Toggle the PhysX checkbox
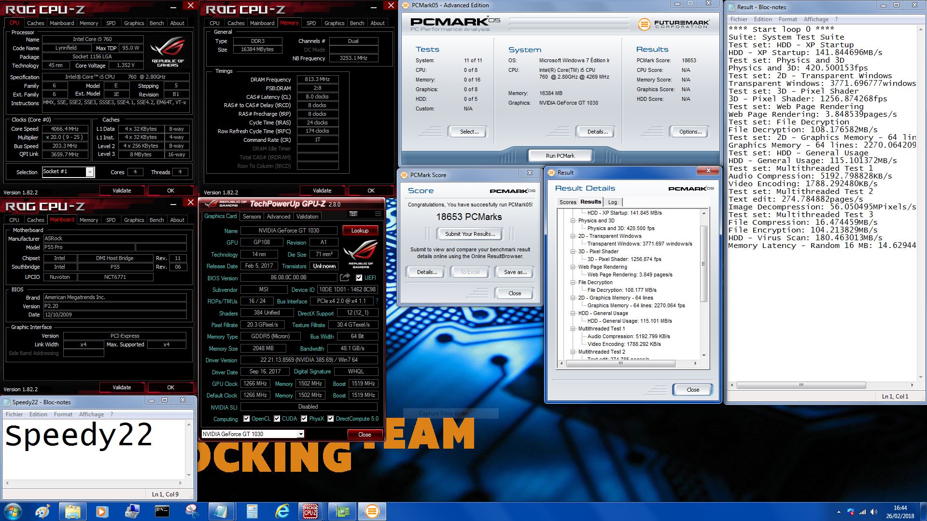Viewport: 927px width, 521px height. pos(304,419)
